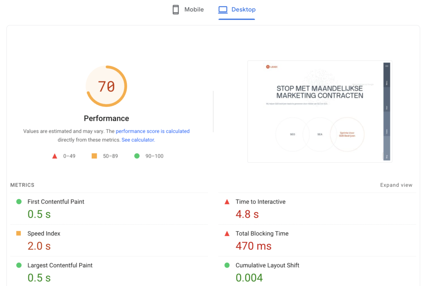Click the orange square 50–89 legend icon

(94, 156)
